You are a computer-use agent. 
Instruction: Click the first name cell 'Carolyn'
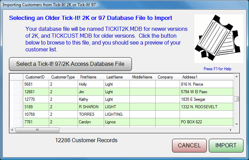coord(91,122)
